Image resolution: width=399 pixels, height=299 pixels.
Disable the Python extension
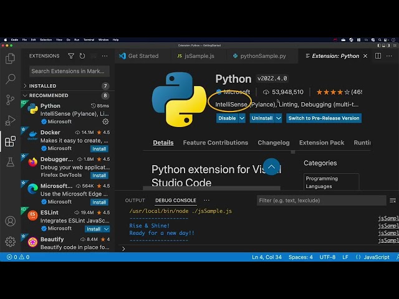[227, 118]
